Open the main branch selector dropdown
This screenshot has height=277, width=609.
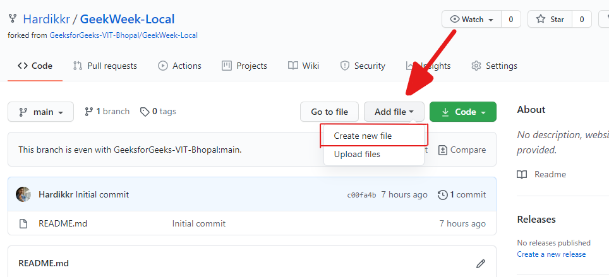coord(41,112)
